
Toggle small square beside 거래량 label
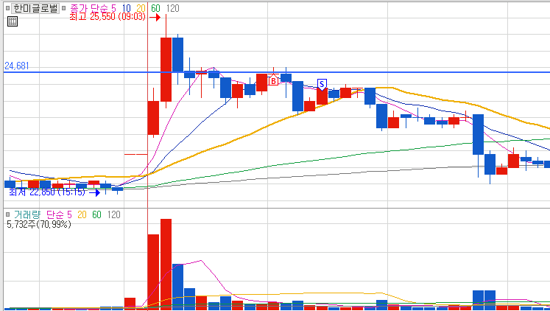tap(7, 214)
